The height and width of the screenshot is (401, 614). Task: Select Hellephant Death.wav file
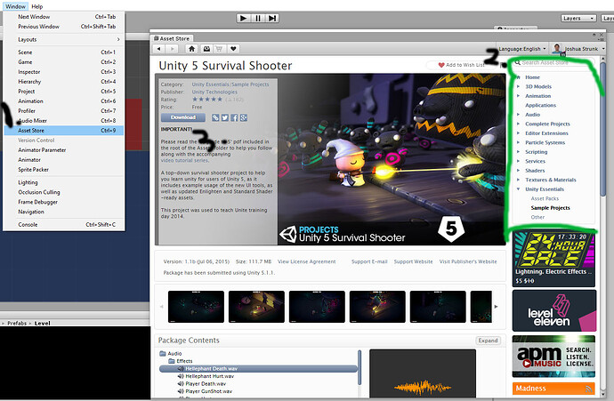tap(258, 368)
